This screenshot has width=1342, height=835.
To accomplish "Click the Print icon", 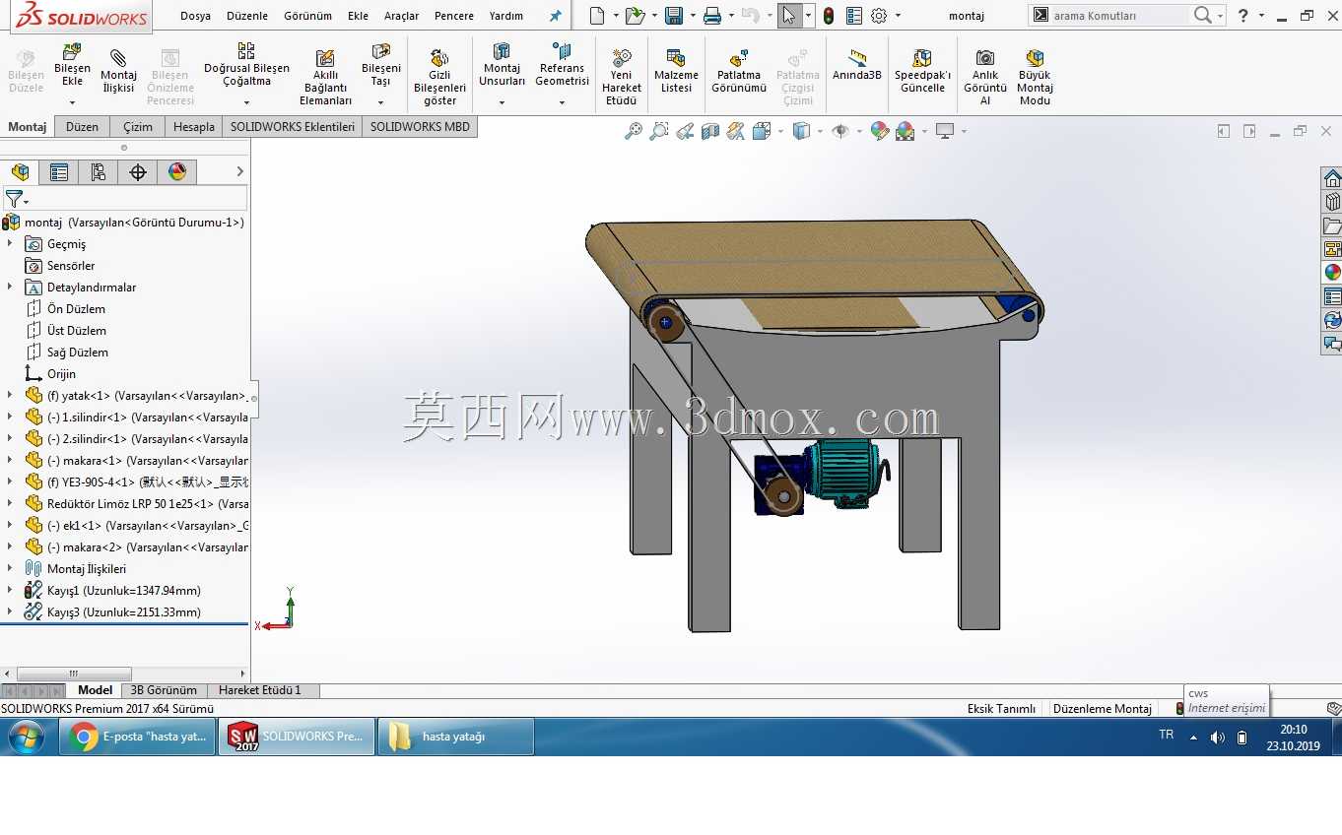I will [x=712, y=16].
